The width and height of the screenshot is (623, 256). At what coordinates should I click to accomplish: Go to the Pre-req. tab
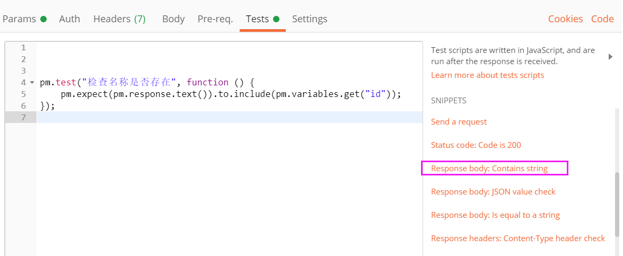(x=215, y=19)
